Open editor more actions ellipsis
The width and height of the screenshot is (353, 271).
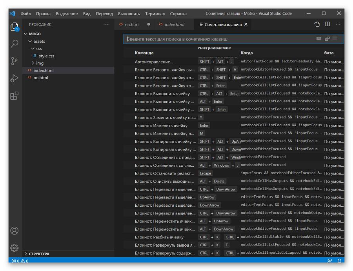pos(338,24)
